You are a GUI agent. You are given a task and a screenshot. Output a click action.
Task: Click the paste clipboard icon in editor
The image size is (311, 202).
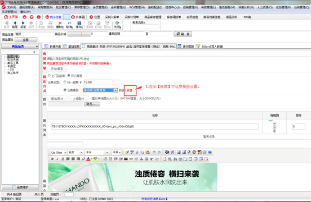(148, 152)
